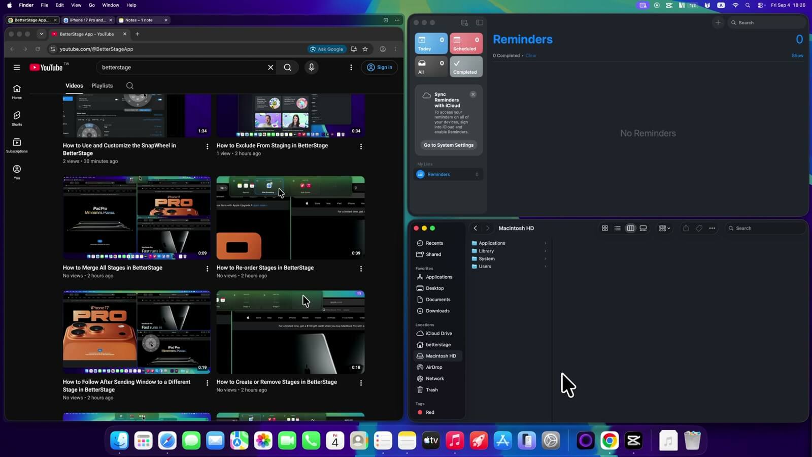The width and height of the screenshot is (812, 457).
Task: Switch to iPhone 17 Pro browser tab
Action: (87, 20)
